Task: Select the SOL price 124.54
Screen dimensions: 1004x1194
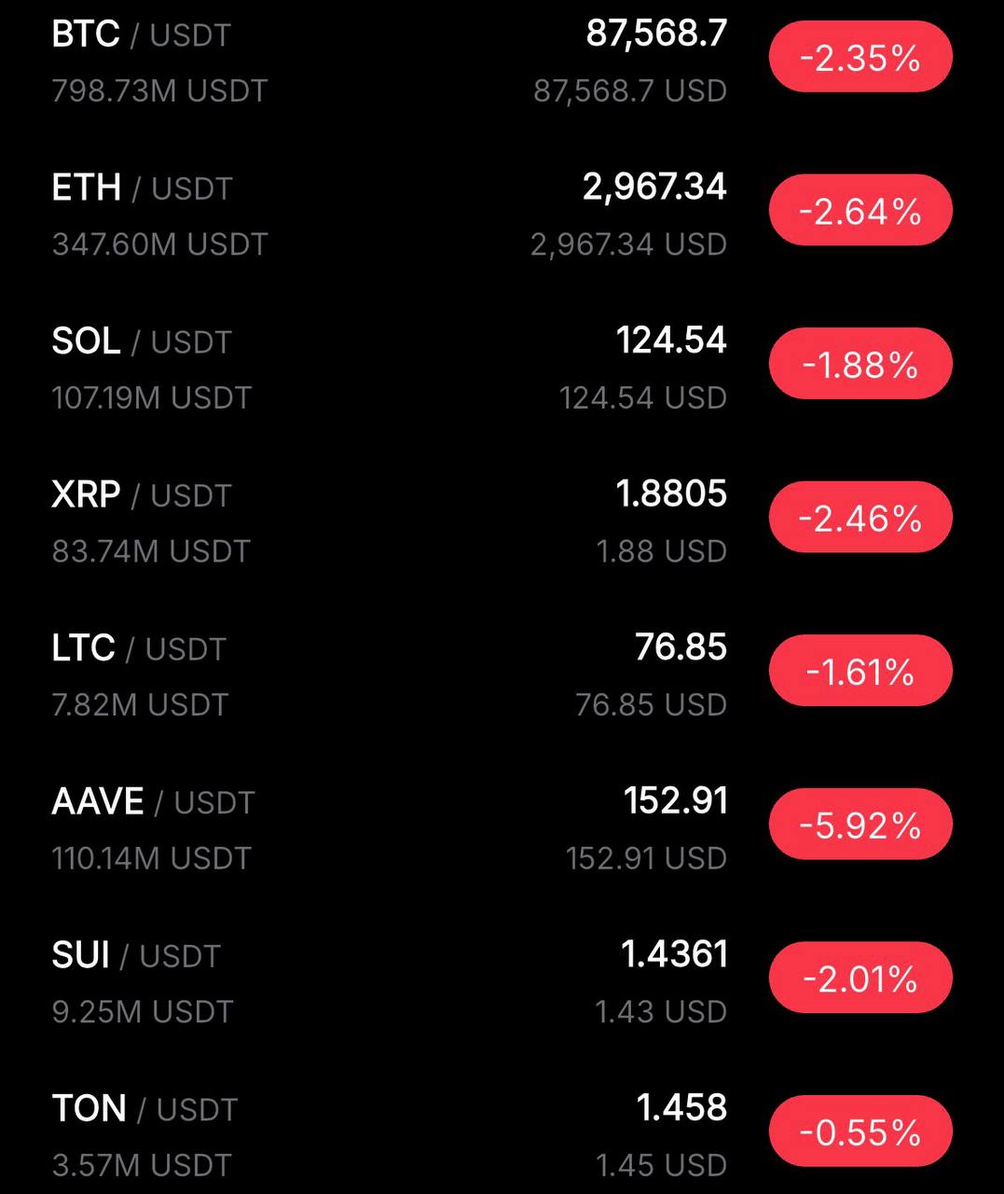Action: click(670, 340)
